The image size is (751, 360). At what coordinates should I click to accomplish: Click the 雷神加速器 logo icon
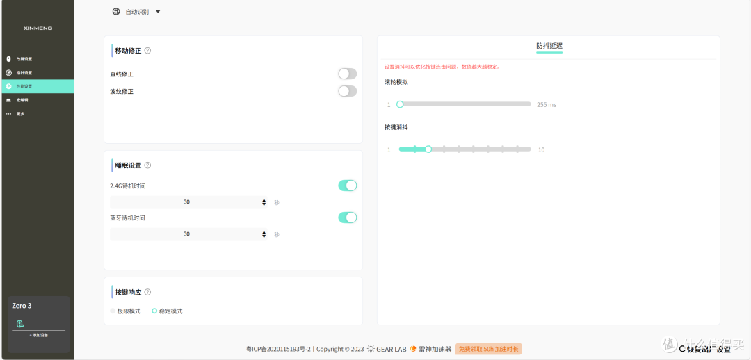pos(413,349)
